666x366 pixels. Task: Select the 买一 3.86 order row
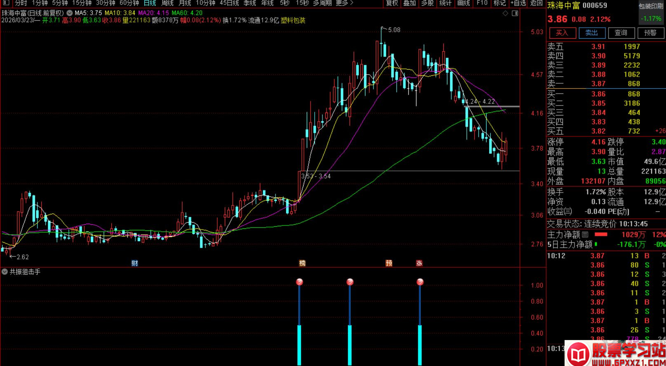[x=606, y=94]
